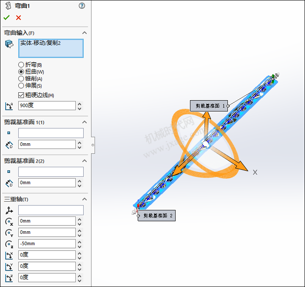
Task: Click the Z rotation origin icon
Action: click(9, 244)
